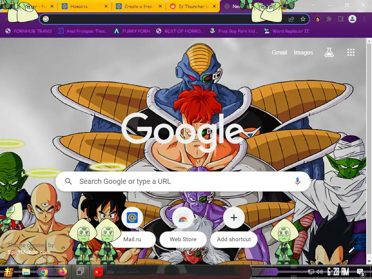
Task: Open the tab search chevron
Action: point(314,5)
